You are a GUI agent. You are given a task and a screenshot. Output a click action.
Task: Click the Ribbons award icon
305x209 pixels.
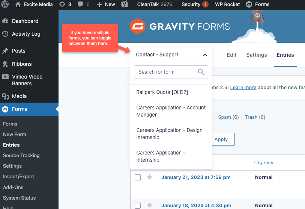[5, 64]
